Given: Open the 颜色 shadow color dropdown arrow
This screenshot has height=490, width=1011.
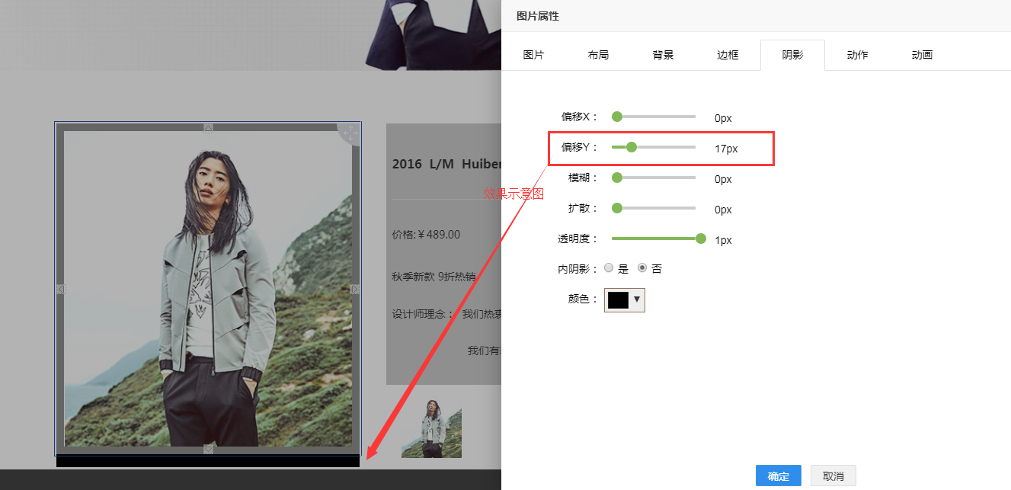Looking at the screenshot, I should point(637,299).
